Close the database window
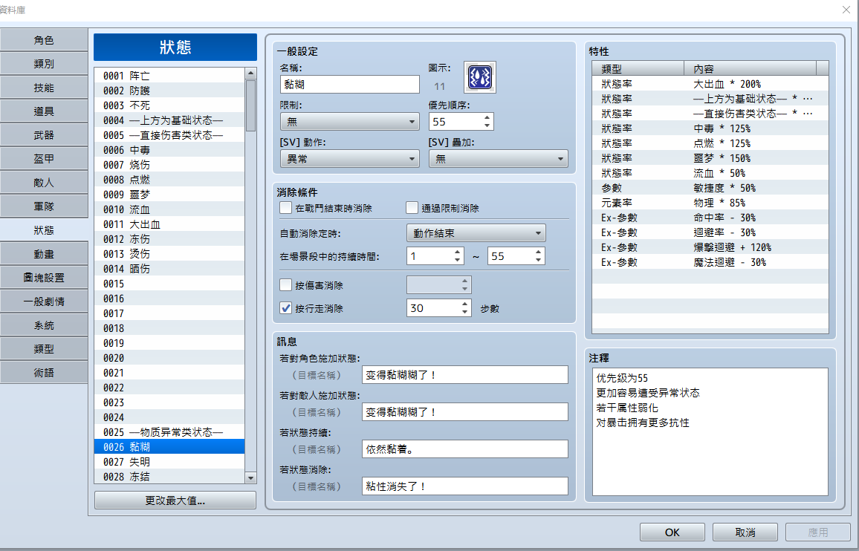Screen dimensions: 859x551 coord(846,10)
